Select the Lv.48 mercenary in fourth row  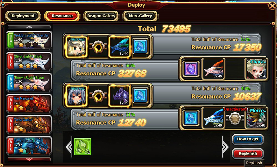pos(256,118)
